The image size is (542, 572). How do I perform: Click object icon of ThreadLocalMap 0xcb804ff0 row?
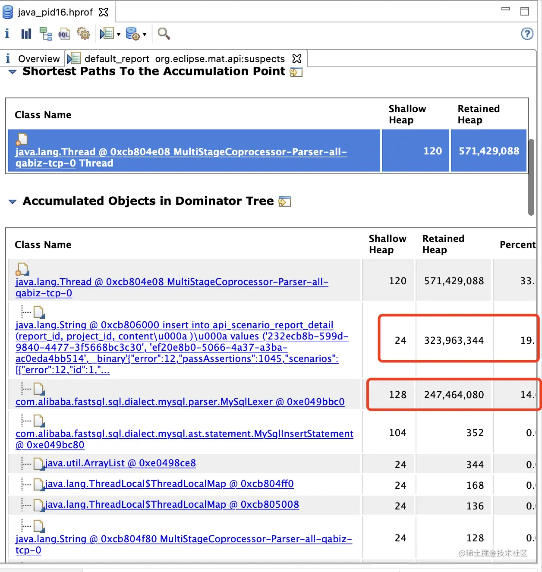point(39,484)
